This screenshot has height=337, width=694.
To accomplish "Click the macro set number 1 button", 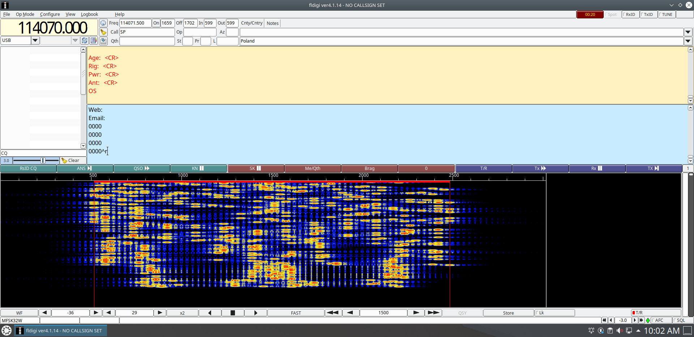I will pos(688,168).
